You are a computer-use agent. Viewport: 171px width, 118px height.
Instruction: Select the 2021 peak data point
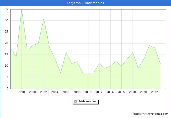point(149,46)
